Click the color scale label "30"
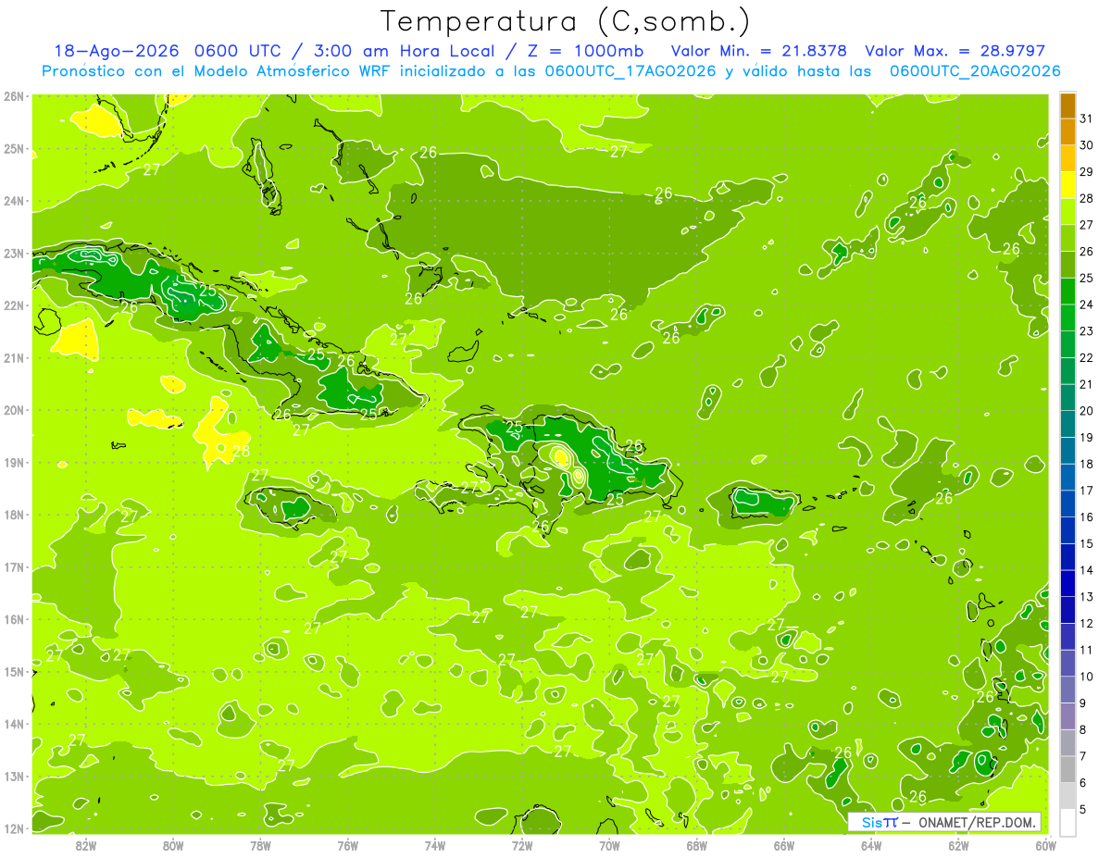 click(1086, 145)
